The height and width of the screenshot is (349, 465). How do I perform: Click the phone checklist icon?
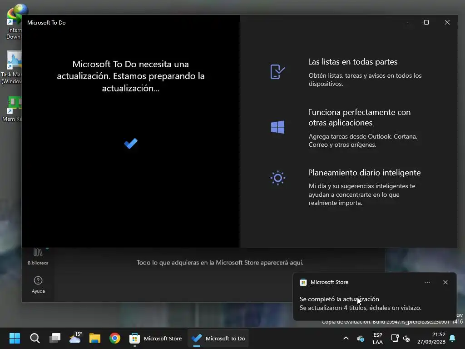(277, 71)
